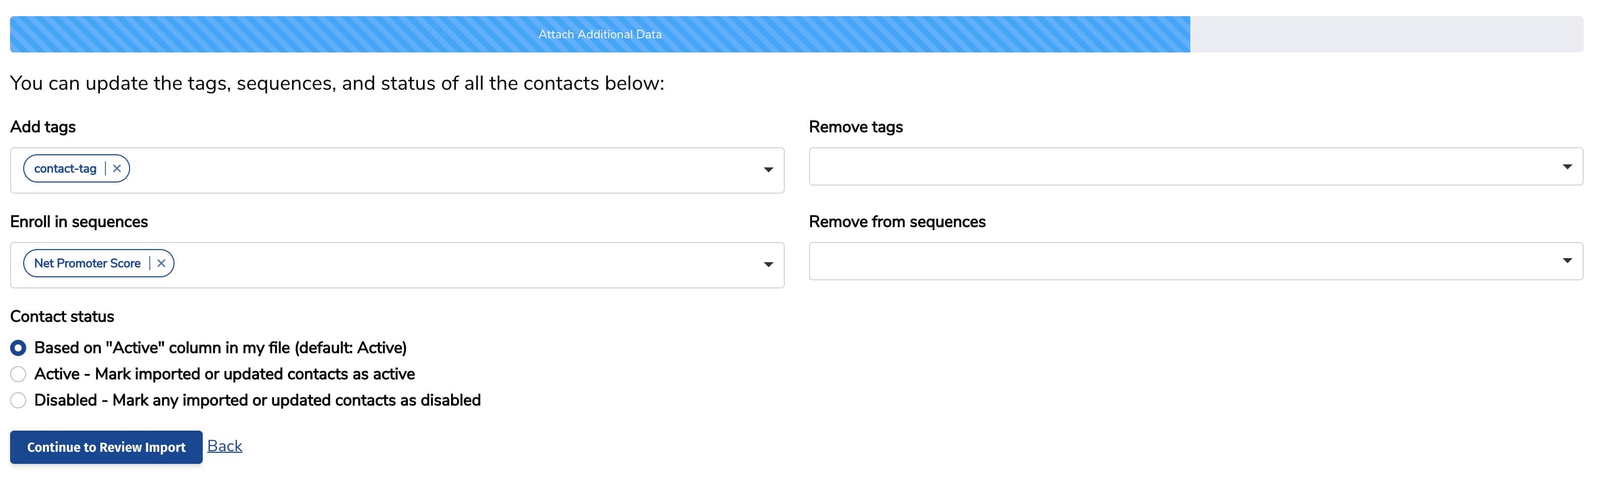Mark imported contacts as disabled

[18, 400]
